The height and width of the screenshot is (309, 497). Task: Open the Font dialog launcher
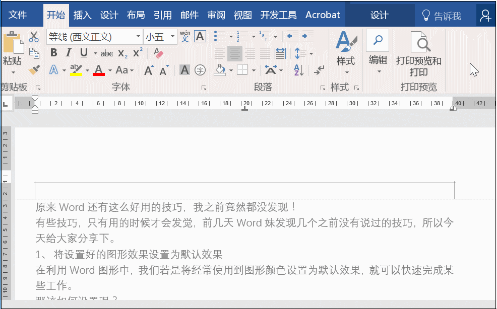[x=204, y=88]
